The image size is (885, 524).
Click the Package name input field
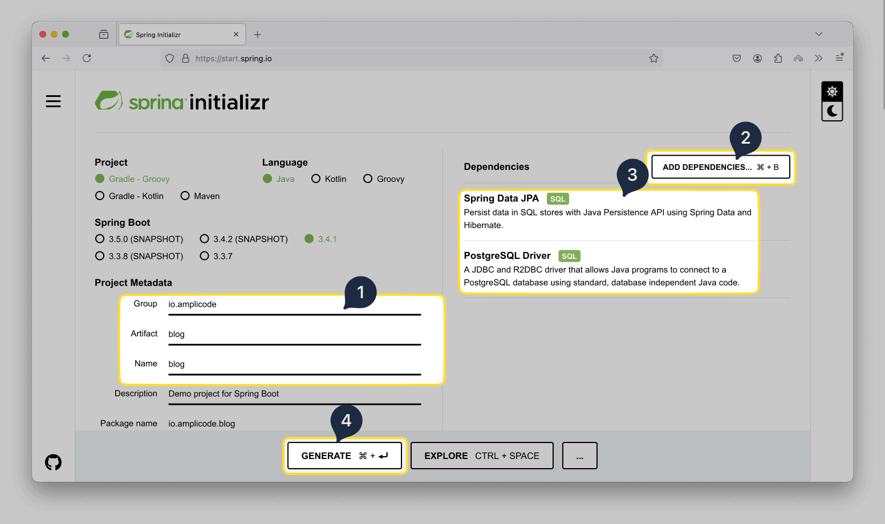294,424
